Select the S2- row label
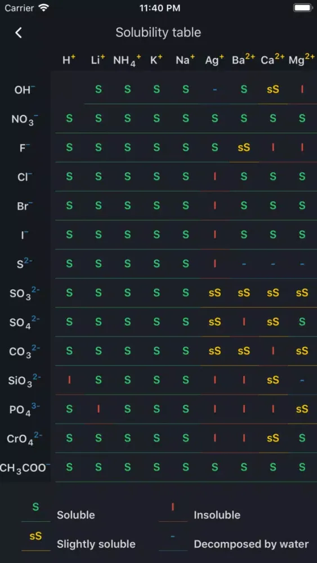The height and width of the screenshot is (563, 317). click(x=25, y=263)
